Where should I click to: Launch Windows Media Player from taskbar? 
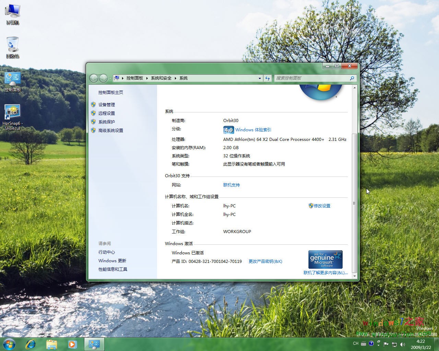(72, 344)
